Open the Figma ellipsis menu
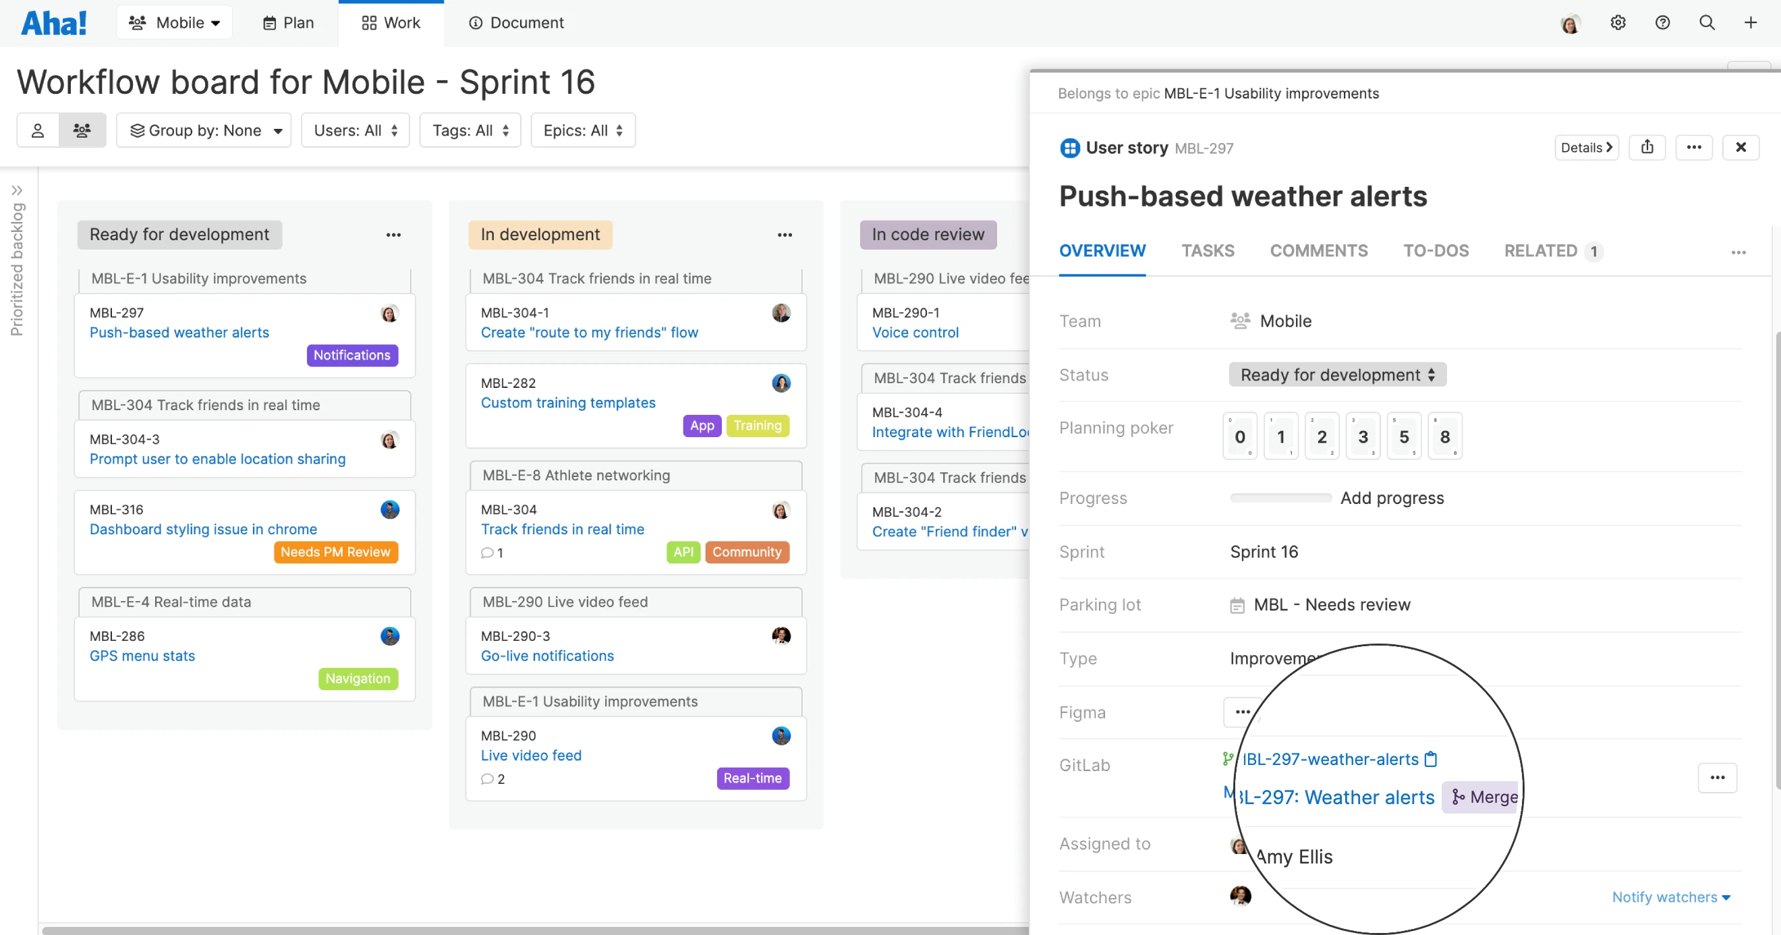 tap(1242, 712)
